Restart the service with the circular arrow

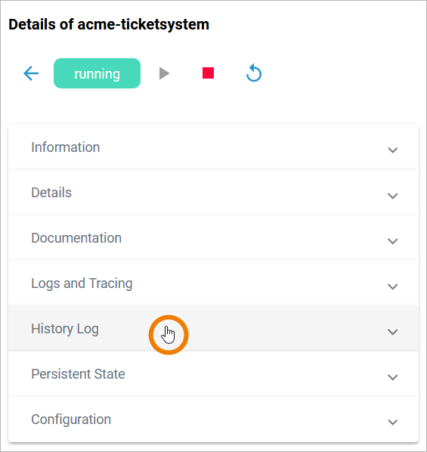254,73
